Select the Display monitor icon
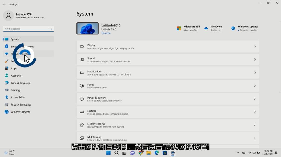Image resolution: width=281 pixels, height=157 pixels. [x=82, y=46]
